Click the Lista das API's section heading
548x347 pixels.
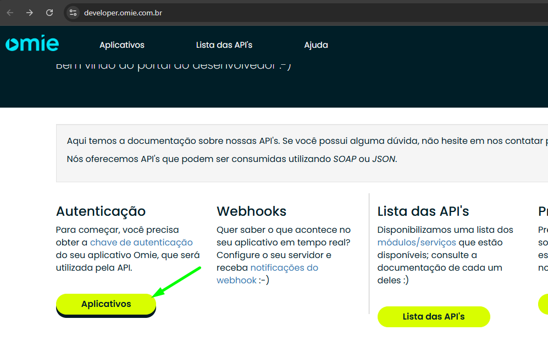pyautogui.click(x=423, y=211)
